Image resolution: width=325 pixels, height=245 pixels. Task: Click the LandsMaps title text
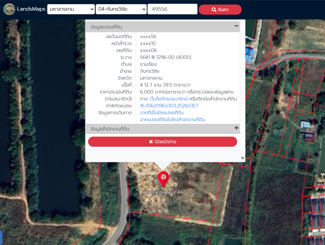31,9
